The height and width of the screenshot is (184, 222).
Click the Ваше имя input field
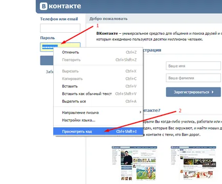coord(193,66)
